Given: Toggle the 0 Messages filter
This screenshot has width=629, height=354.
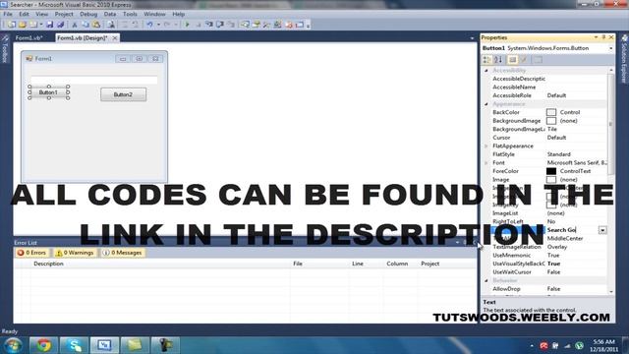Looking at the screenshot, I should [122, 253].
